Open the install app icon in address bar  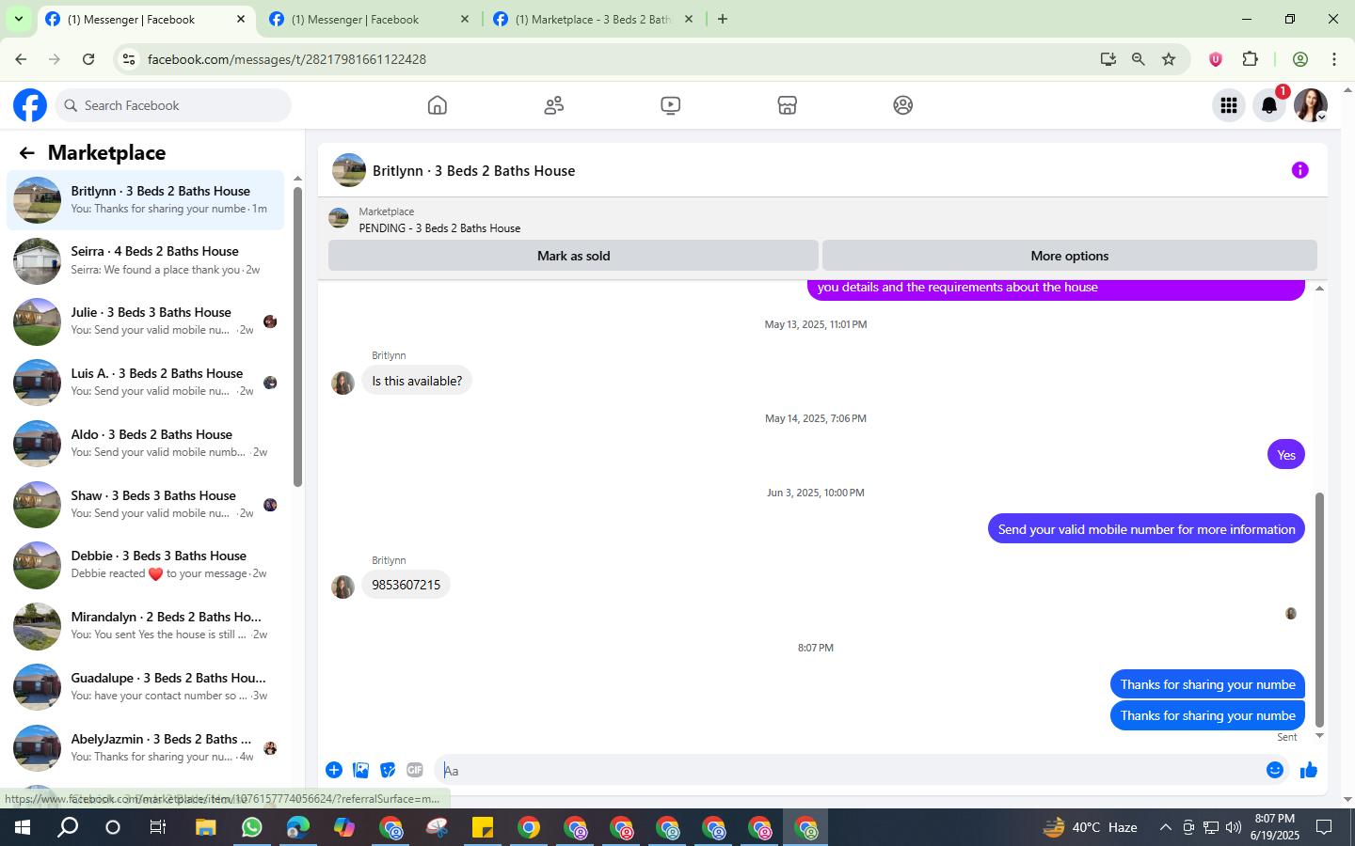pyautogui.click(x=1108, y=59)
